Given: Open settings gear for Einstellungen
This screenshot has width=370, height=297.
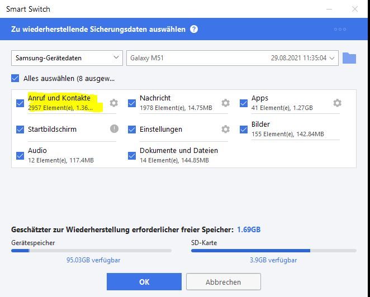Looking at the screenshot, I should [x=225, y=129].
